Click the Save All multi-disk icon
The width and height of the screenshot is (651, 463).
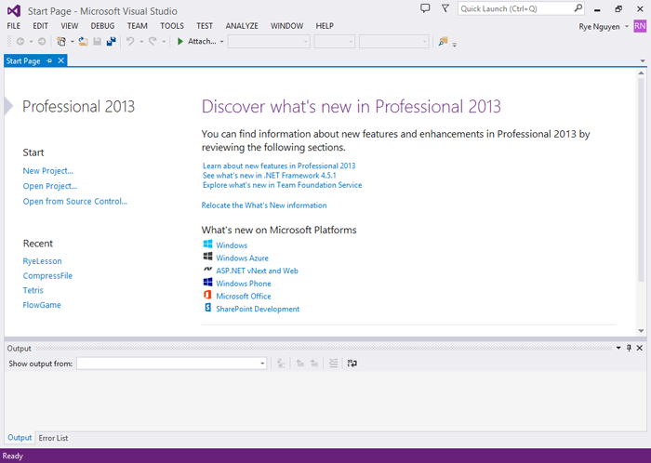point(112,42)
